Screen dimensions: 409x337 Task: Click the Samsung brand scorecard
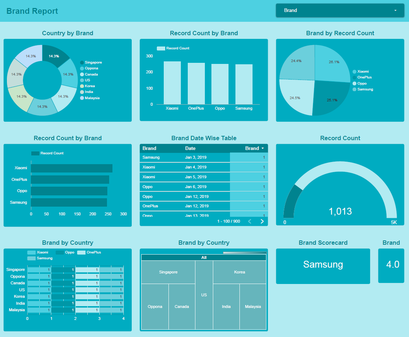tap(323, 266)
